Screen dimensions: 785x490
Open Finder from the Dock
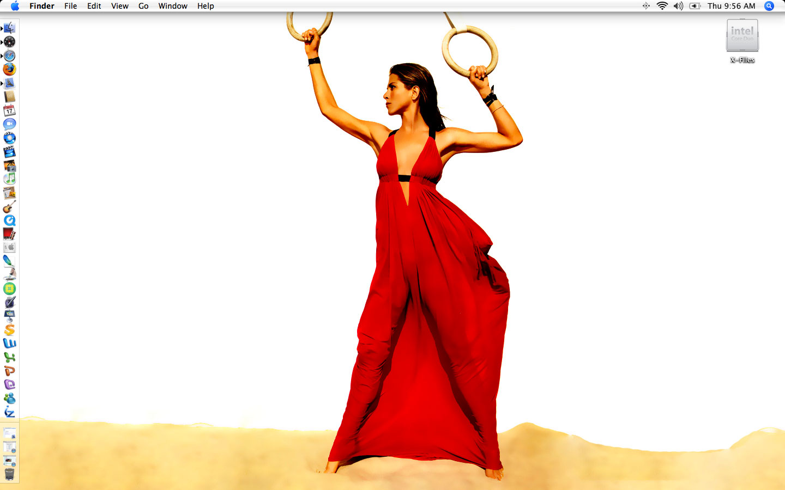point(9,28)
